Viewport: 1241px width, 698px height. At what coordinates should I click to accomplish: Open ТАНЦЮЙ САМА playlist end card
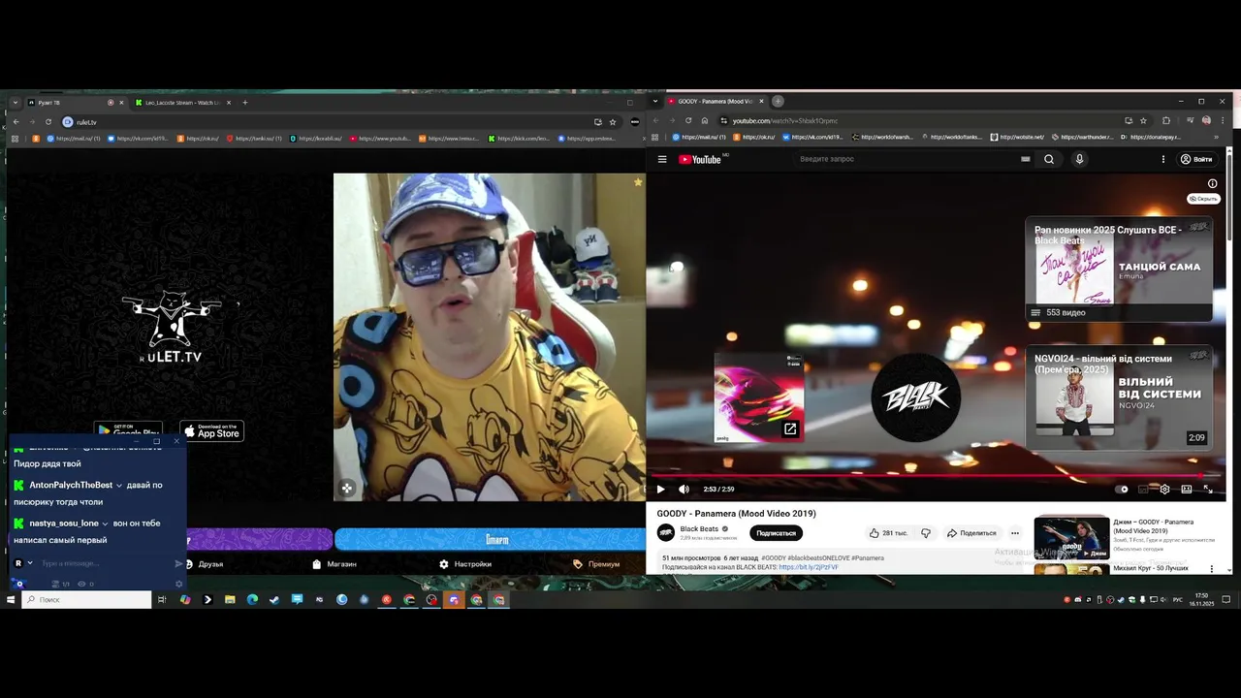click(1119, 270)
